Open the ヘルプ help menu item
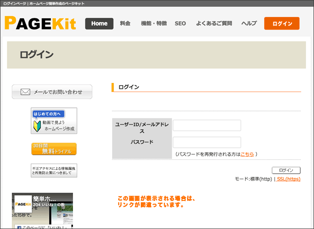This screenshot has height=229, width=314. pyautogui.click(x=249, y=23)
